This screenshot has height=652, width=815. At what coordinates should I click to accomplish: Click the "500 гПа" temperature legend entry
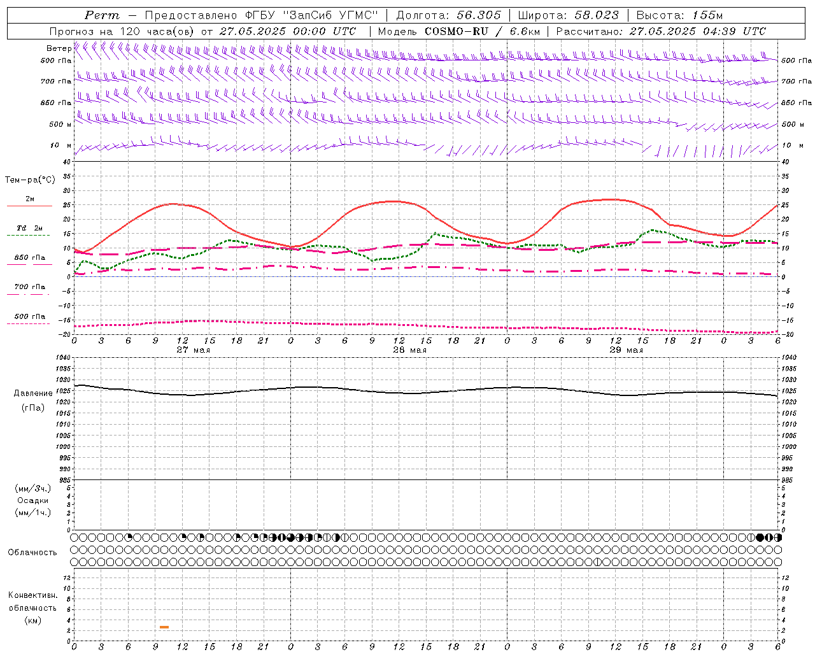pyautogui.click(x=29, y=316)
